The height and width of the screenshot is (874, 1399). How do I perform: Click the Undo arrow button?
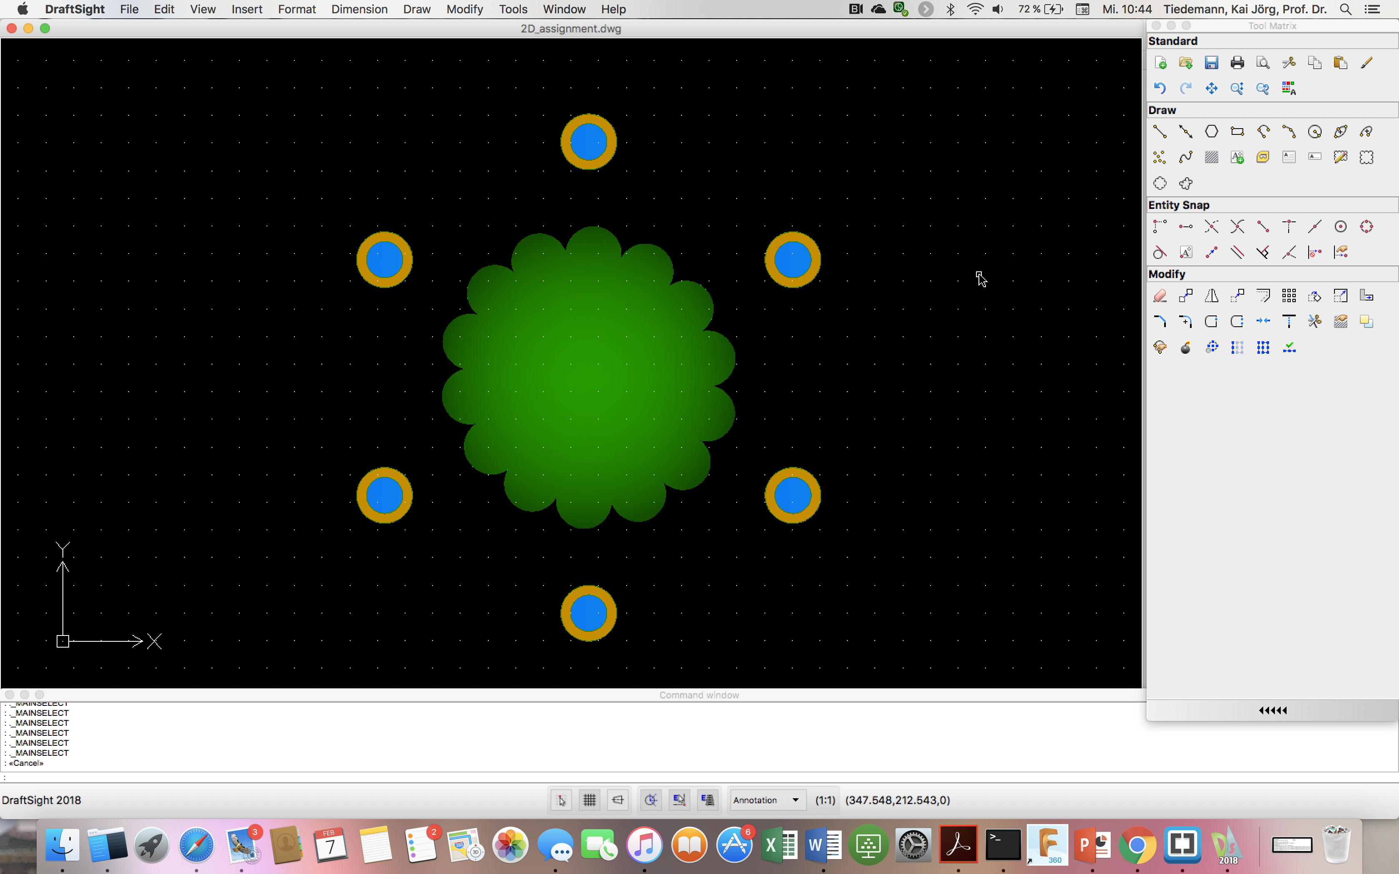point(1160,88)
